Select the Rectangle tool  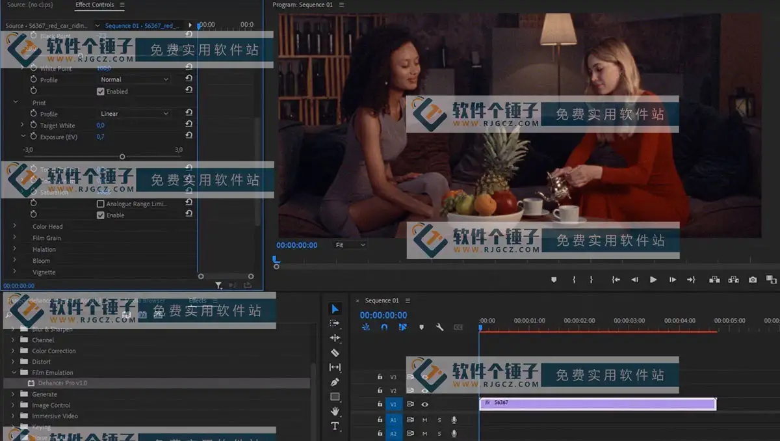[x=335, y=397]
